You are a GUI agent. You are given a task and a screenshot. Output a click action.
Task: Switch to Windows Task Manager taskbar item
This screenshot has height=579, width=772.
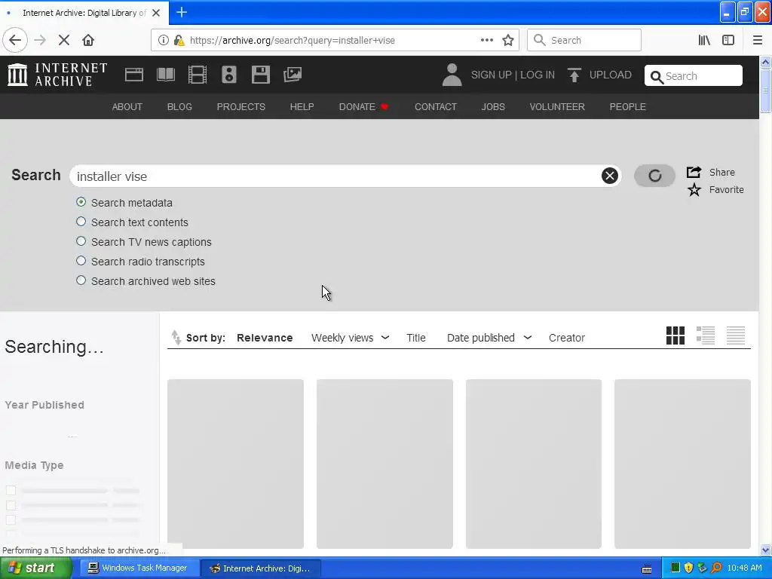138,568
